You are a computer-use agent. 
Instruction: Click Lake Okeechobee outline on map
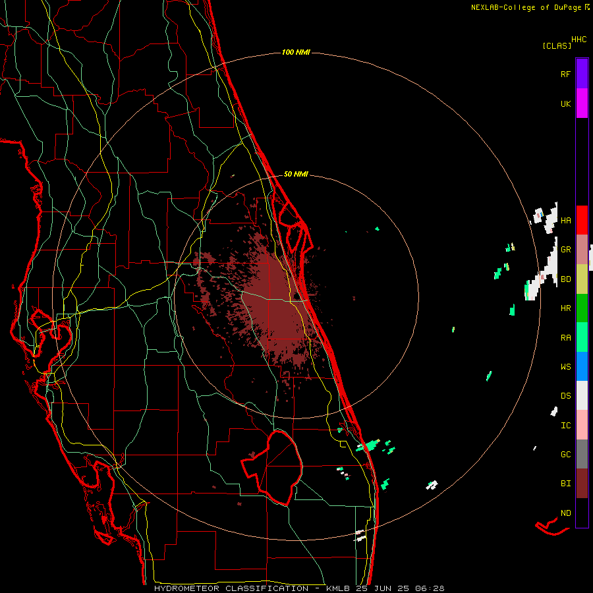point(272,467)
